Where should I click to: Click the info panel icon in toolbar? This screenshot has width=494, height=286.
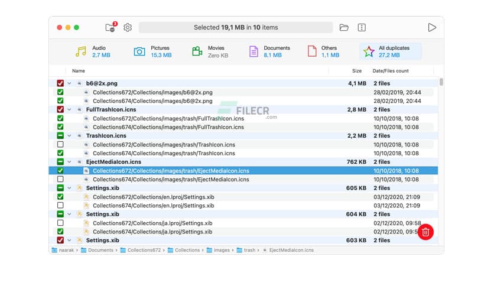(x=362, y=28)
